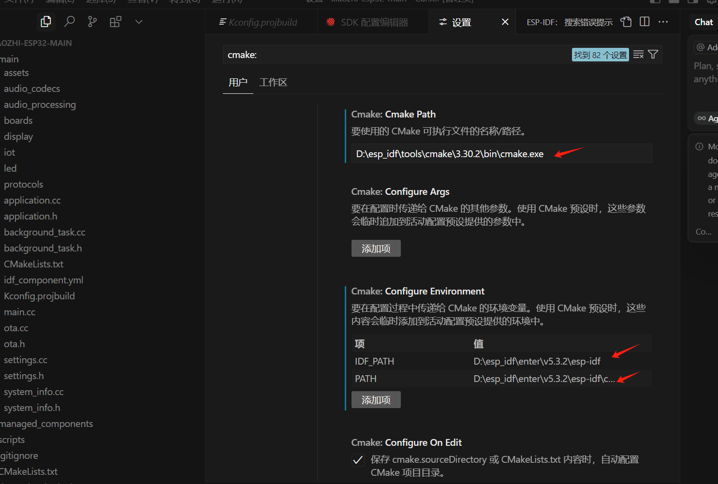Click the settings filter funnel icon
Image resolution: width=718 pixels, height=484 pixels.
coord(653,55)
